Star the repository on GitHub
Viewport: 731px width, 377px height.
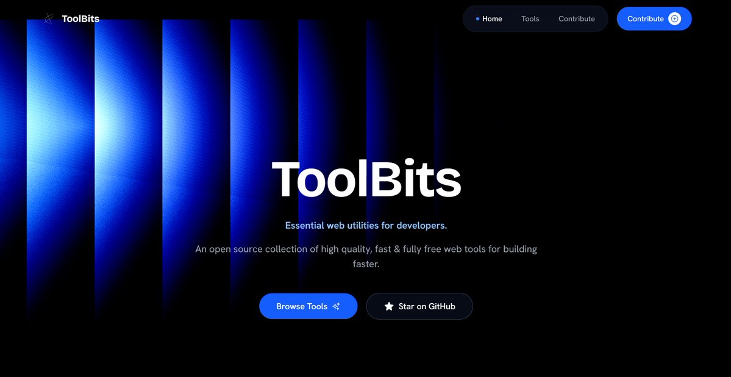[419, 306]
